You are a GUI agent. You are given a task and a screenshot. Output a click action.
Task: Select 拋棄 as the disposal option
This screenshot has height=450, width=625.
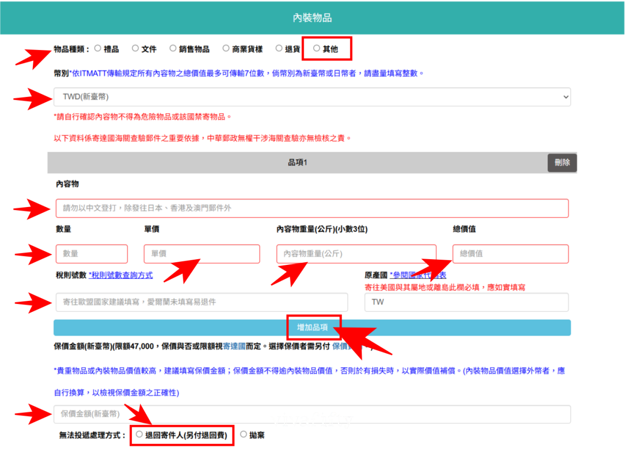tap(243, 434)
